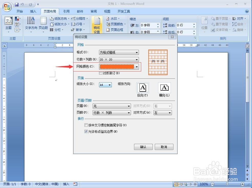
Task: Click zoom in plus button
Action: pyautogui.click(x=242, y=184)
